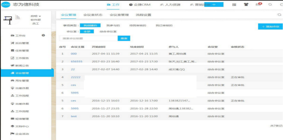
Task: Click the gear icon beside 工作台
Action: pos(43,35)
